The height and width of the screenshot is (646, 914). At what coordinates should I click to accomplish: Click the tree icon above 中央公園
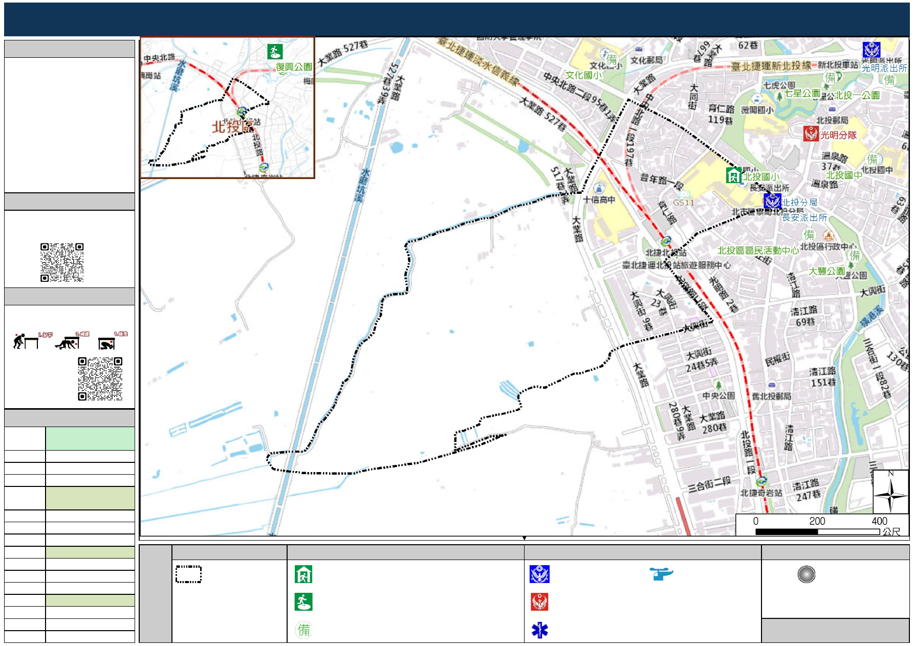719,385
